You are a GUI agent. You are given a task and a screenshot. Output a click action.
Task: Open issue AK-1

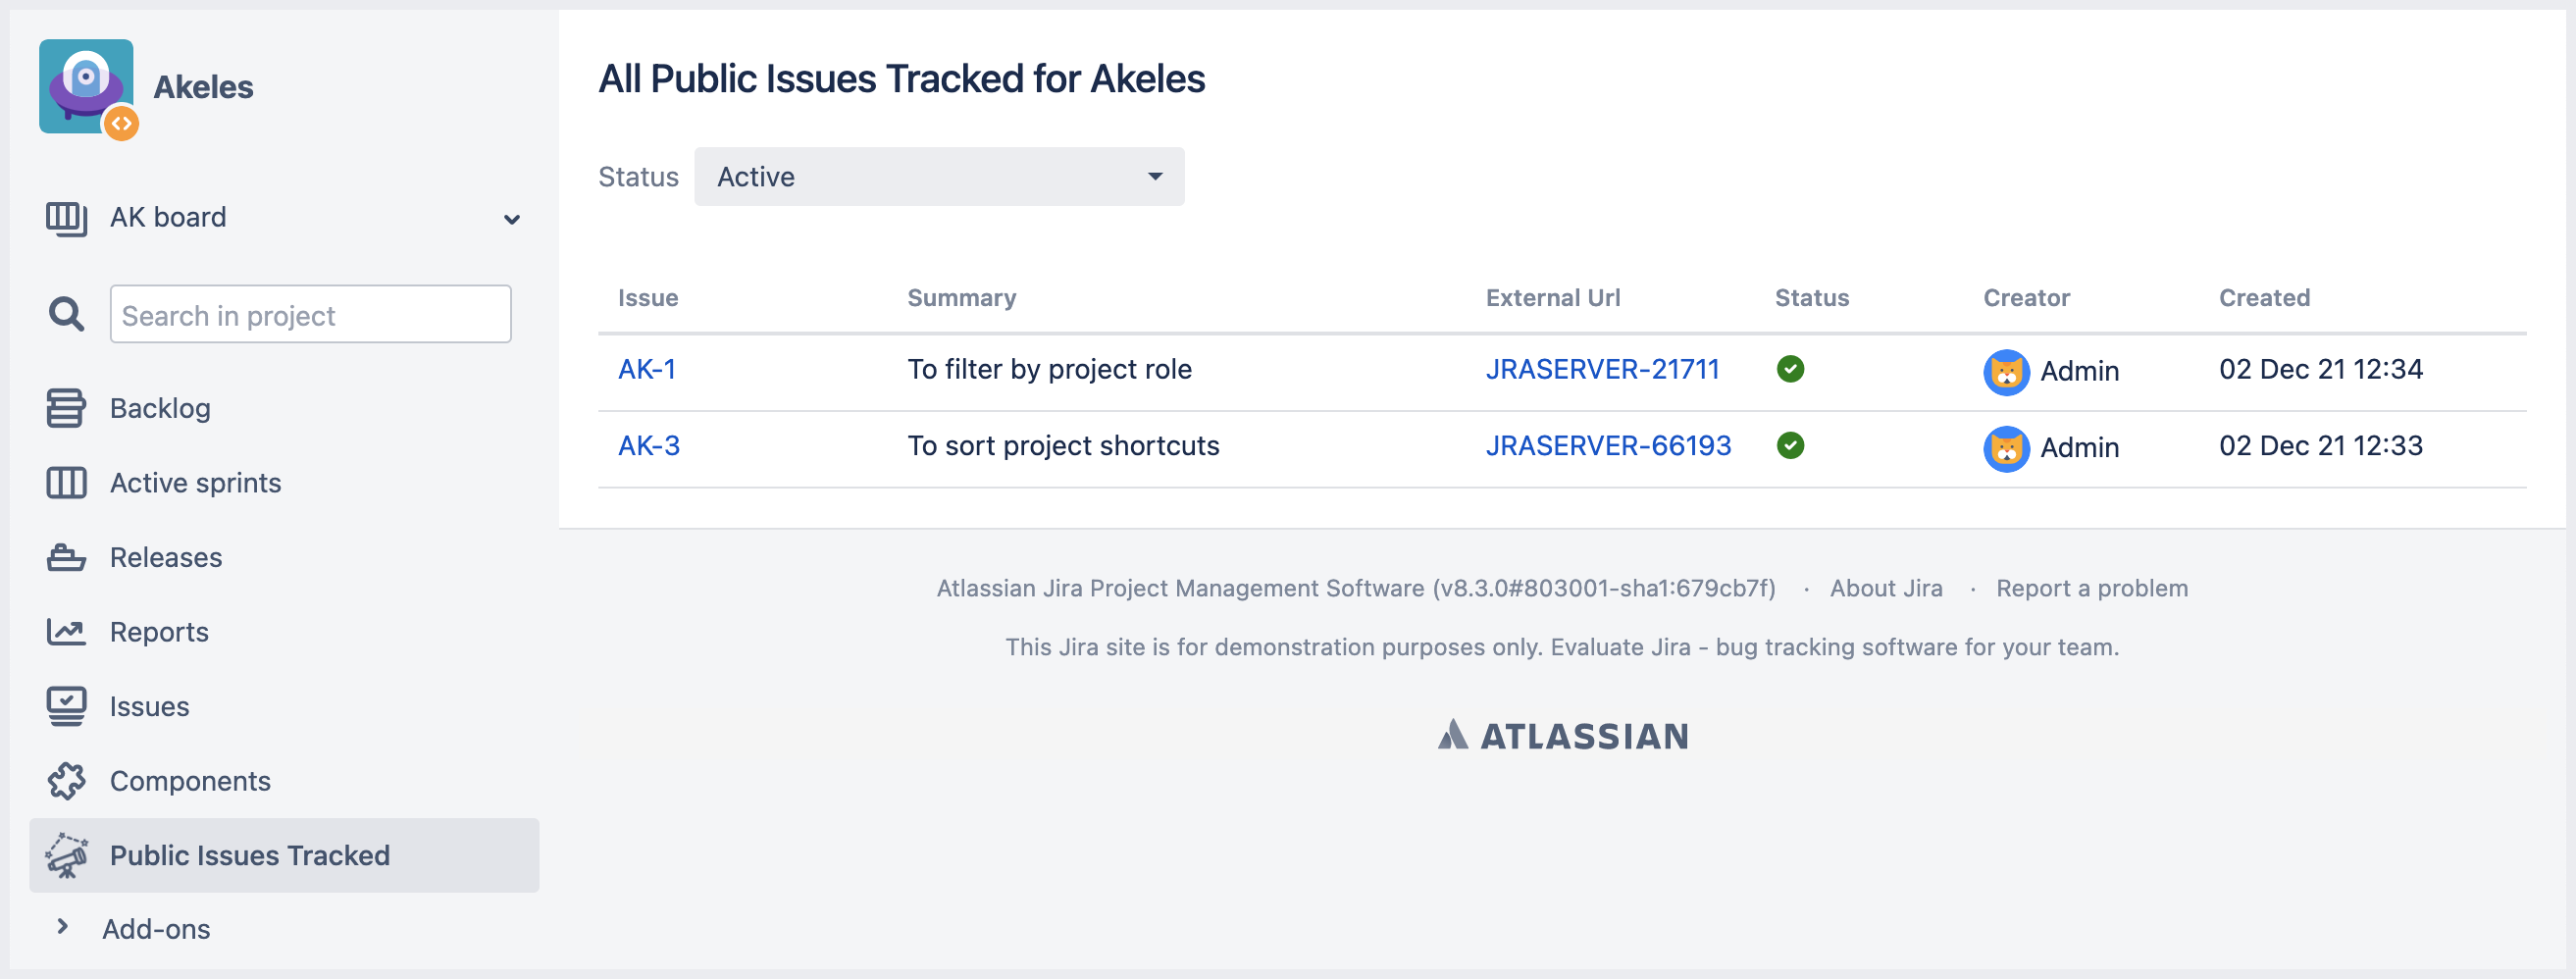[x=647, y=369]
